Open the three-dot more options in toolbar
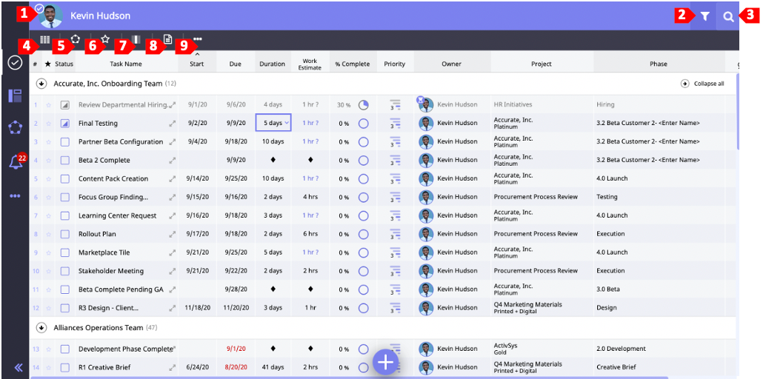This screenshot has width=763, height=379. 198,39
